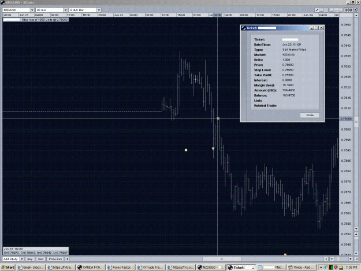The image size is (361, 271).
Task: Click the vertical zoom in plus button
Action: (x=356, y=234)
